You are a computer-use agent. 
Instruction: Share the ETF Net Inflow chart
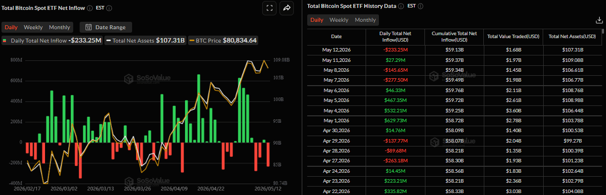(x=287, y=8)
